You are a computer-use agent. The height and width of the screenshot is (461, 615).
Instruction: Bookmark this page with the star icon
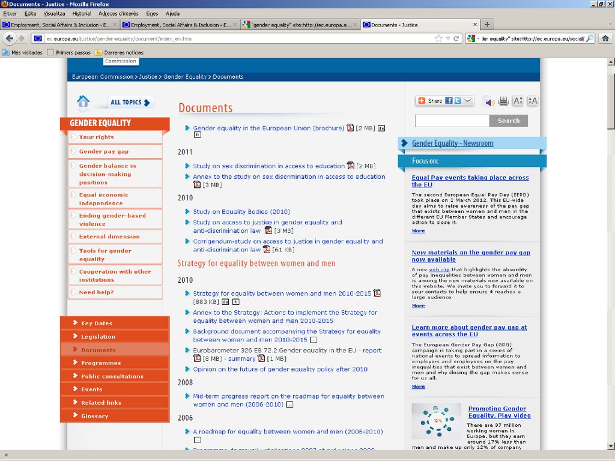[438, 38]
